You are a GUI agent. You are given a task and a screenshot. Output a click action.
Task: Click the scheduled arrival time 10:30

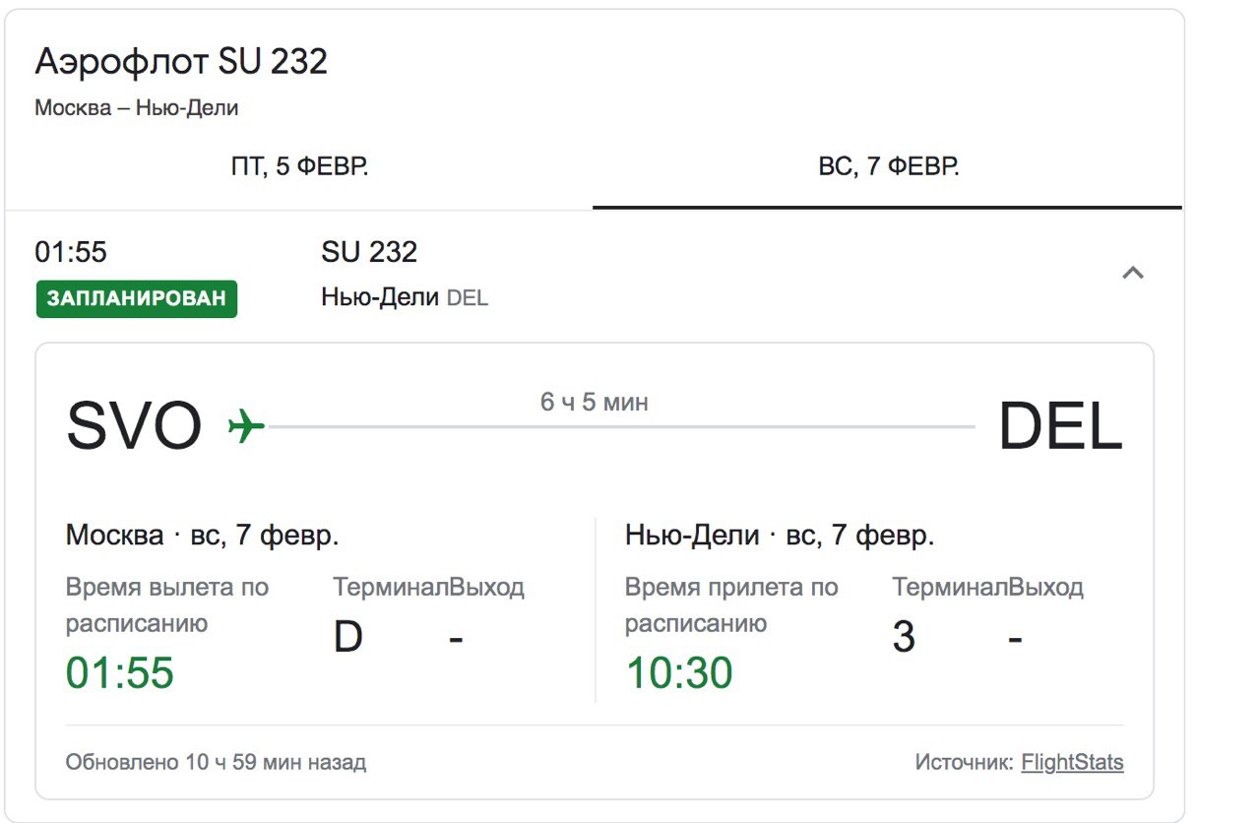point(679,673)
